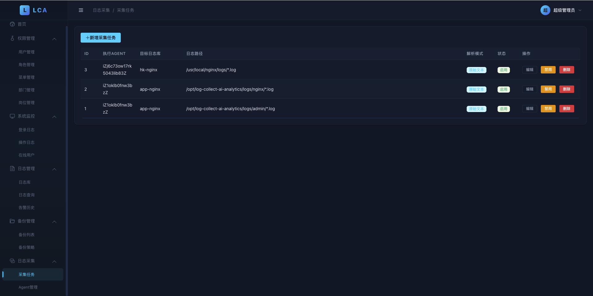Collapse the 权限管理 menu chevron
Screen dimensions: 593x296
(x=54, y=39)
